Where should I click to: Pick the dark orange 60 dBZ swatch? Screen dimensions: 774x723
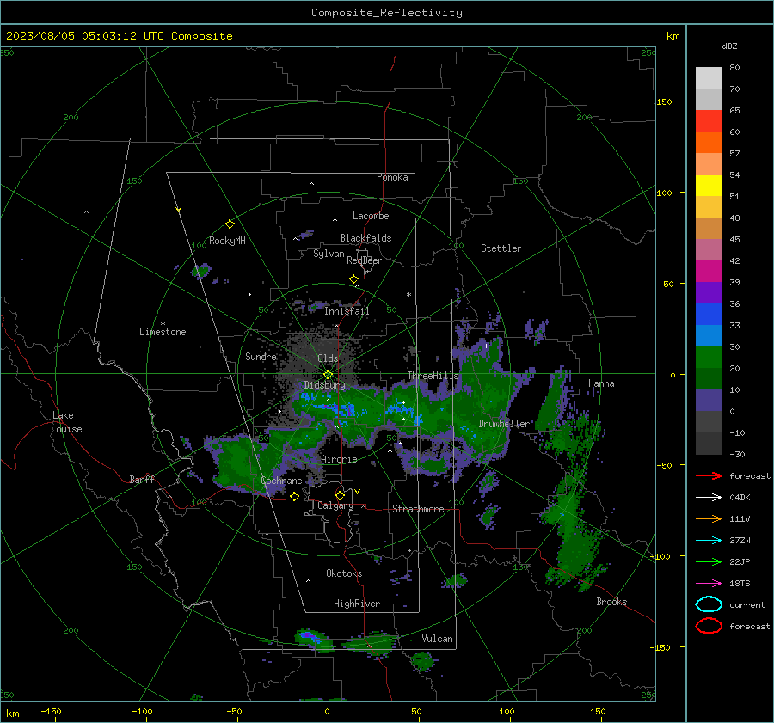[709, 142]
